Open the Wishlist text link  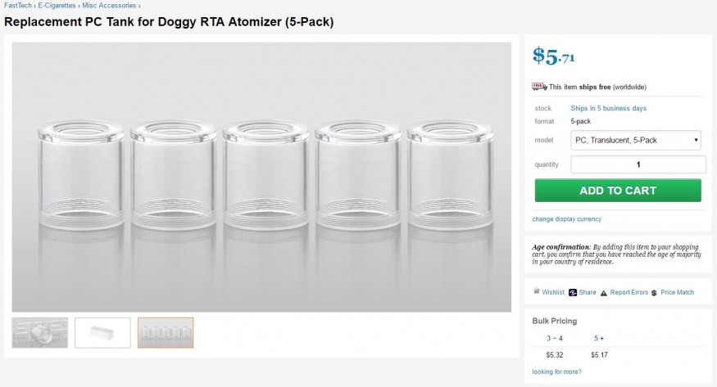[553, 292]
